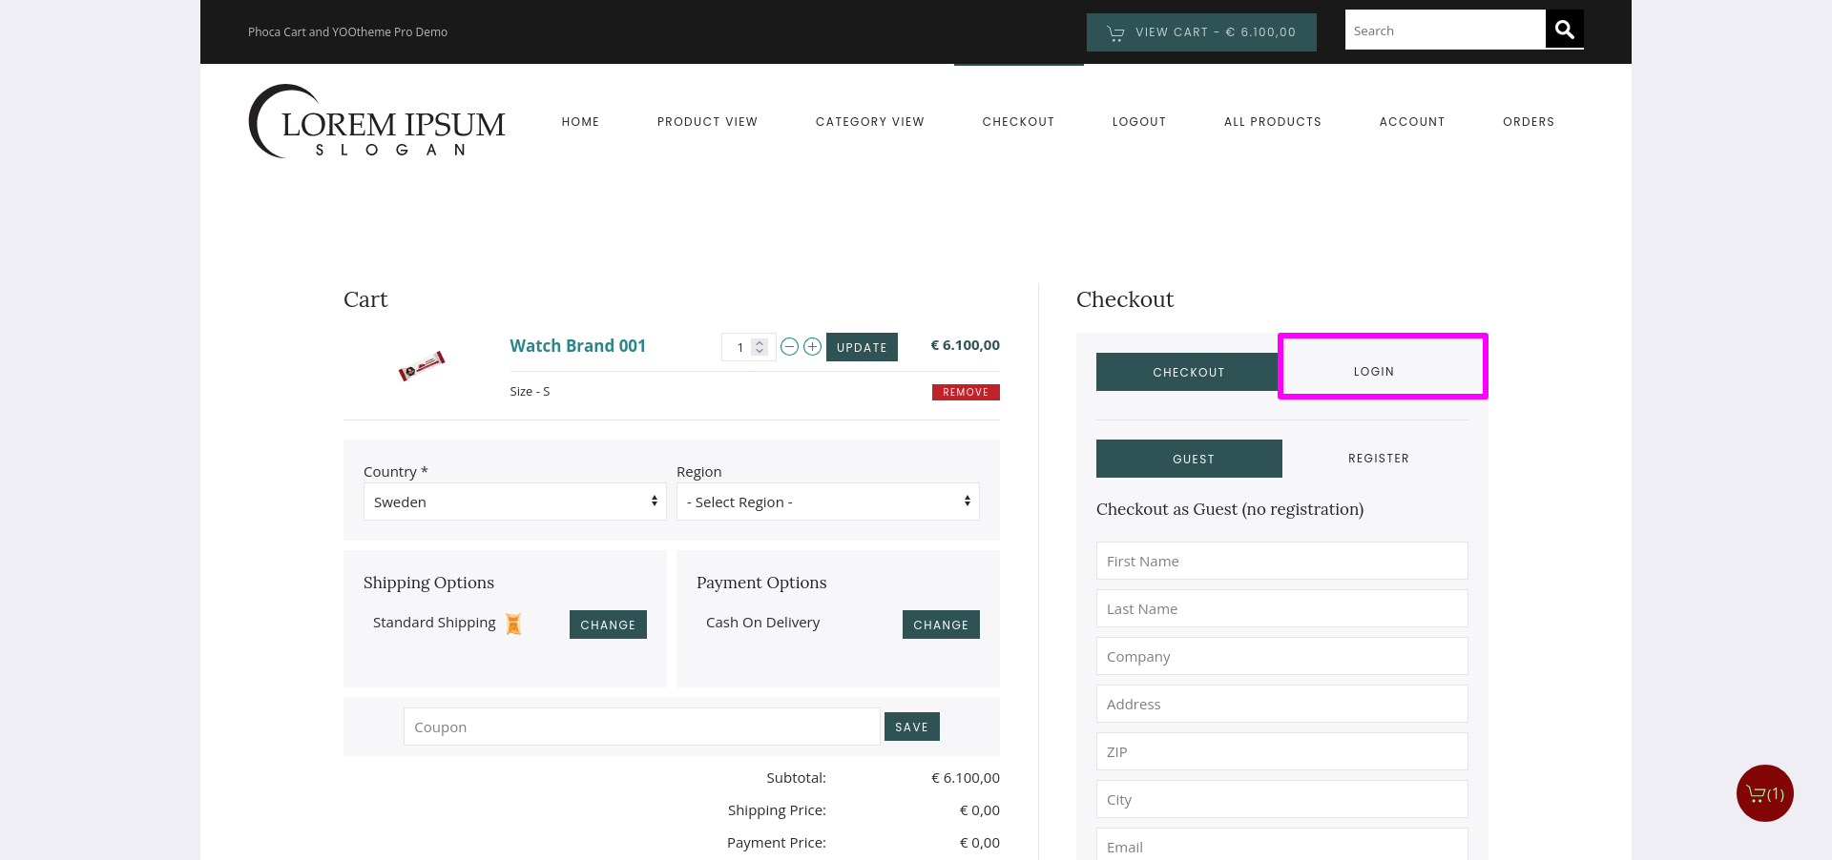
Task: Click the plus quantity circle icon
Action: click(812, 347)
